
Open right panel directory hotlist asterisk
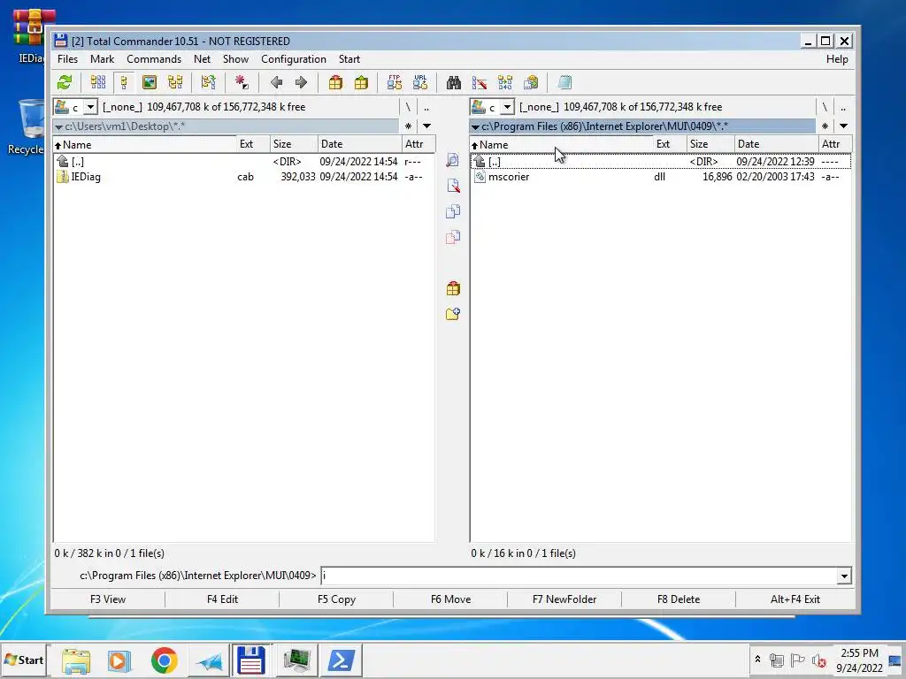[x=825, y=126]
